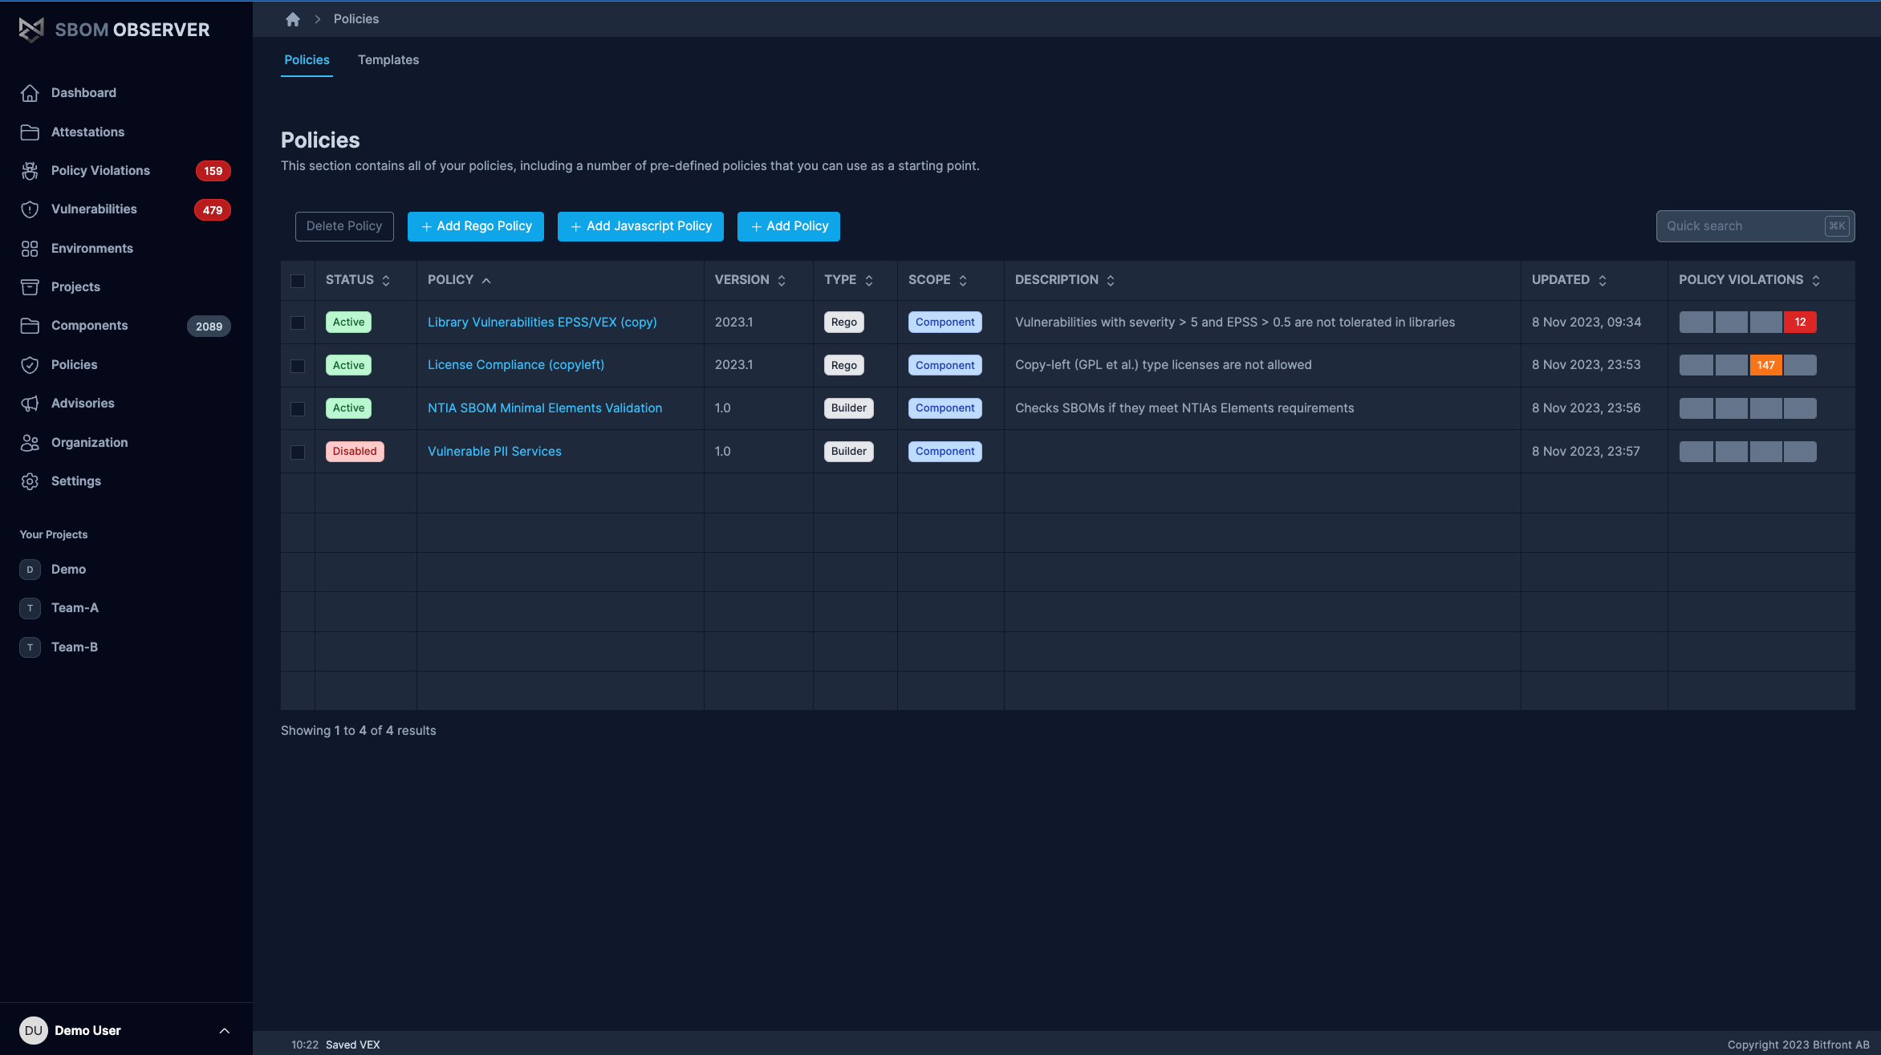Open NTIA SBOM Minimal Elements Validation policy
The image size is (1881, 1055).
click(x=545, y=408)
